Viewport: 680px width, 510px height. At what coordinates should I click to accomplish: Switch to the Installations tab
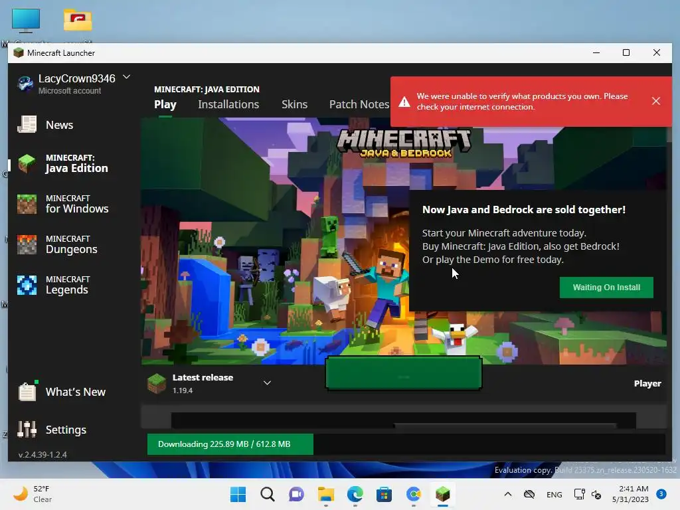click(x=228, y=104)
